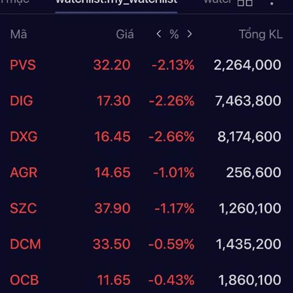Screen dimensions: 293x293
Task: Open the more options dots menu
Action: (x=272, y=3)
